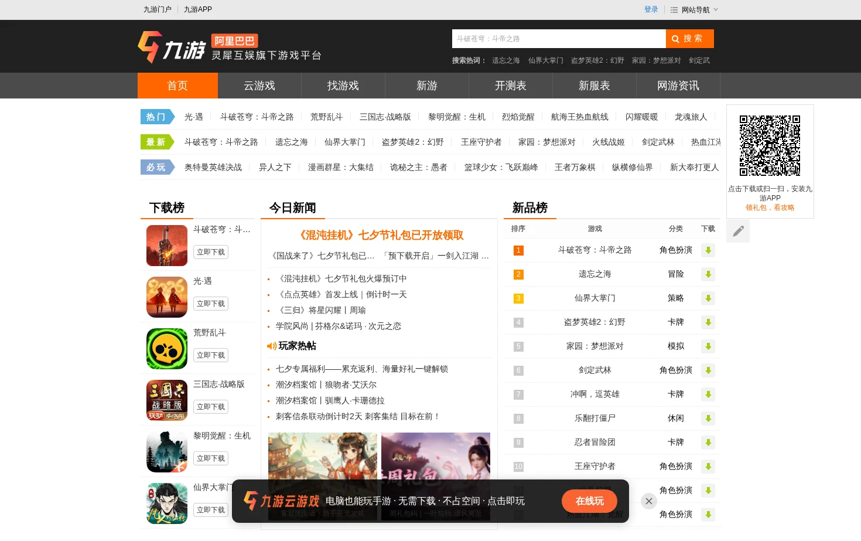
Task: Click 热门 tag label
Action: point(157,117)
